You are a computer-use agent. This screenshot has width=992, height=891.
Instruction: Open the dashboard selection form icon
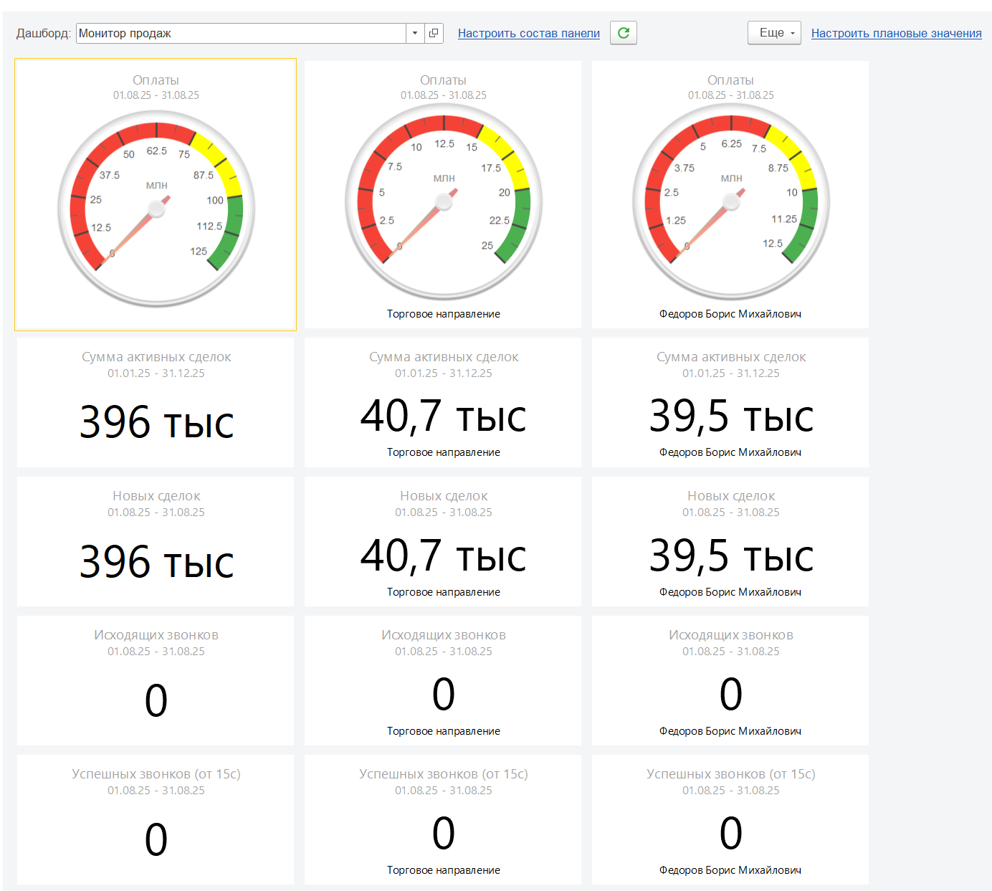pos(434,33)
